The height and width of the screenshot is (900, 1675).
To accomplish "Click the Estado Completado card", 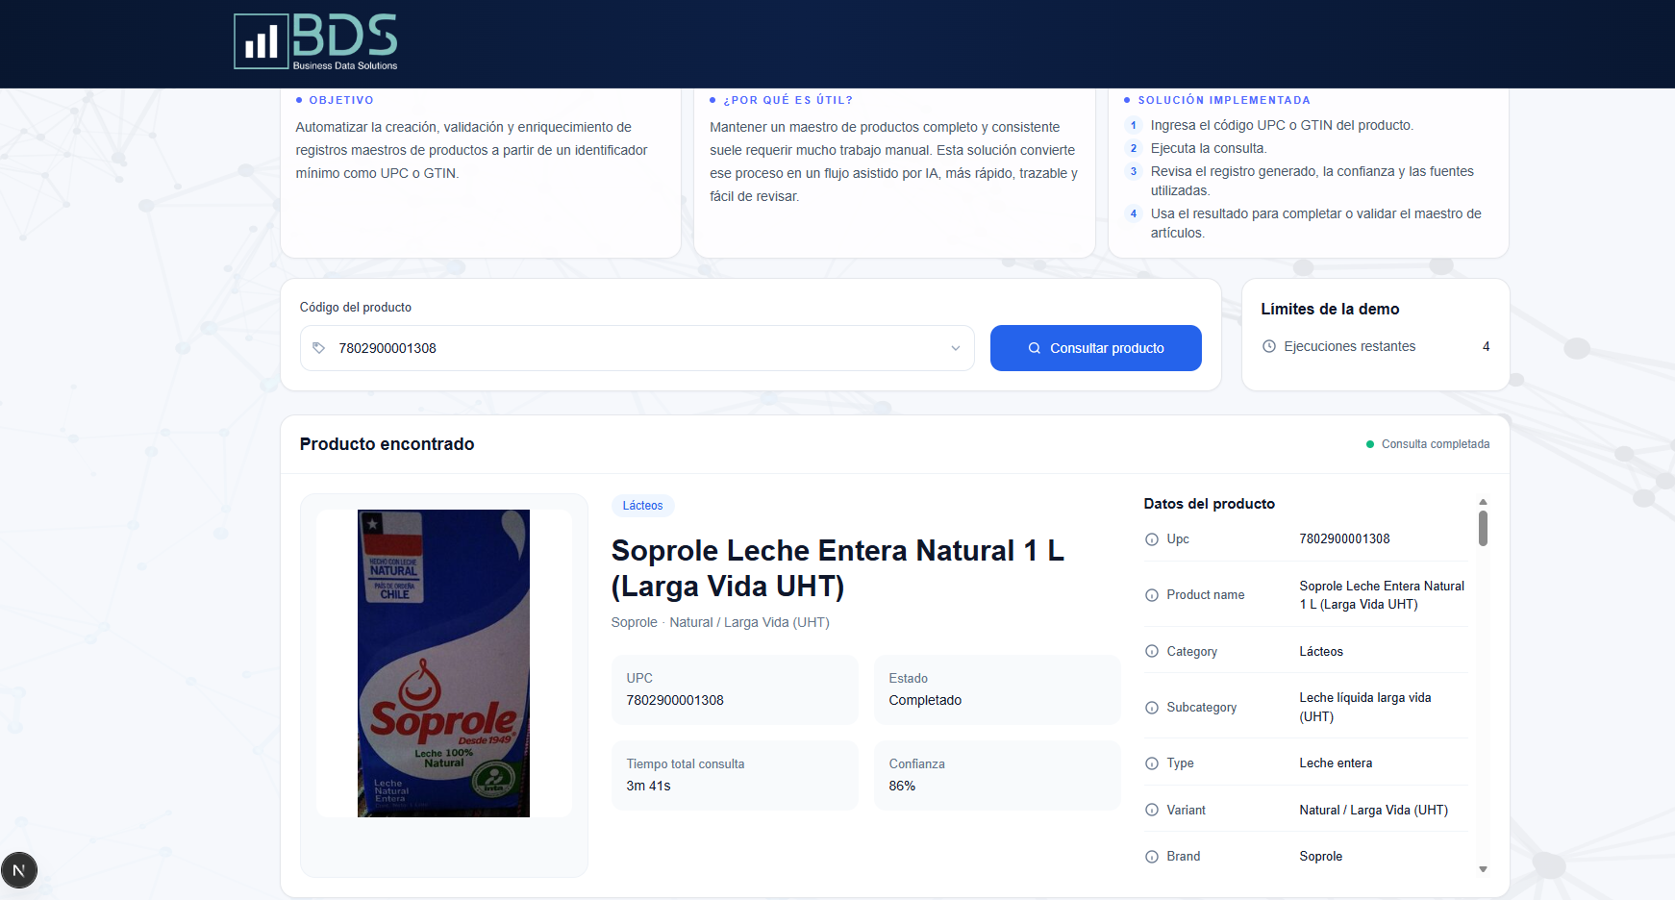I will pos(997,689).
